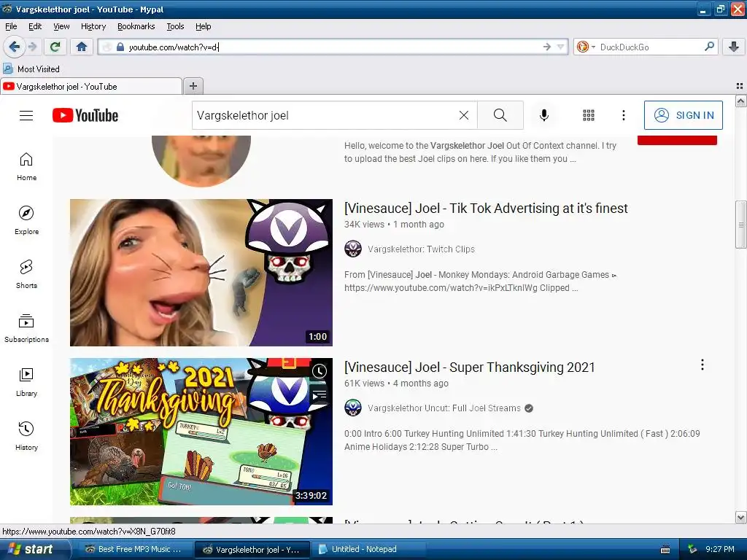
Task: Open the Tik Tok Advertising video thumbnail
Action: (x=201, y=273)
